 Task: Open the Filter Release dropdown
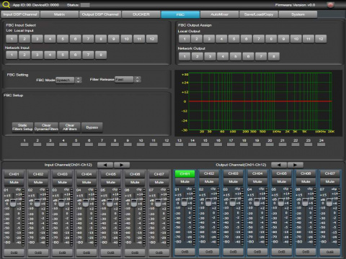(124, 79)
